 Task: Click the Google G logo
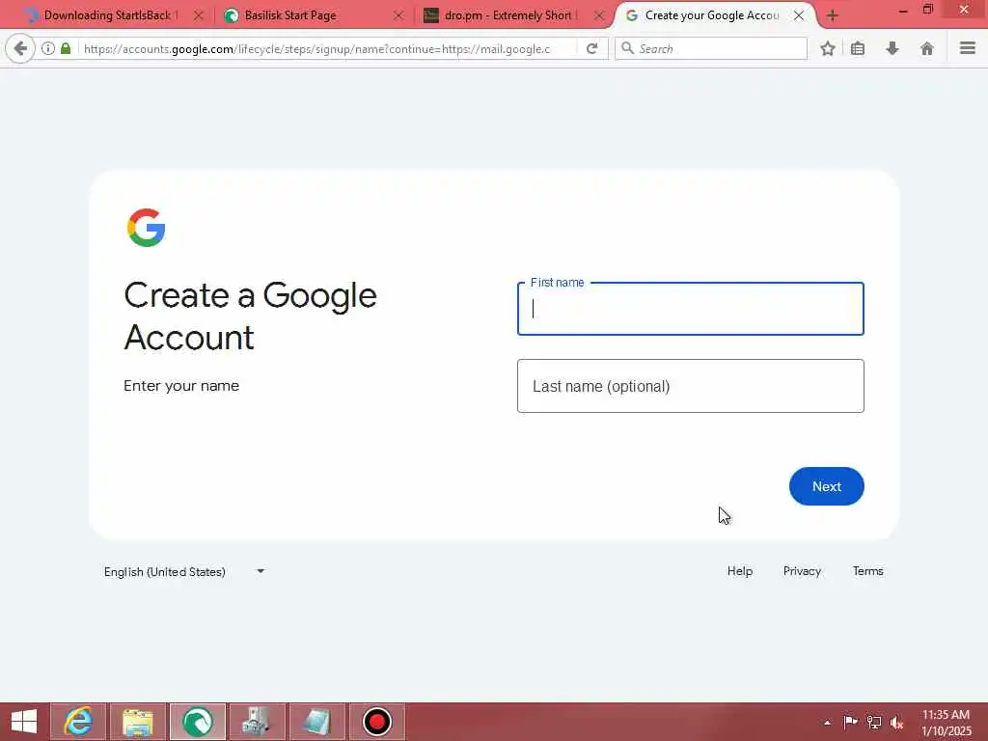point(147,228)
